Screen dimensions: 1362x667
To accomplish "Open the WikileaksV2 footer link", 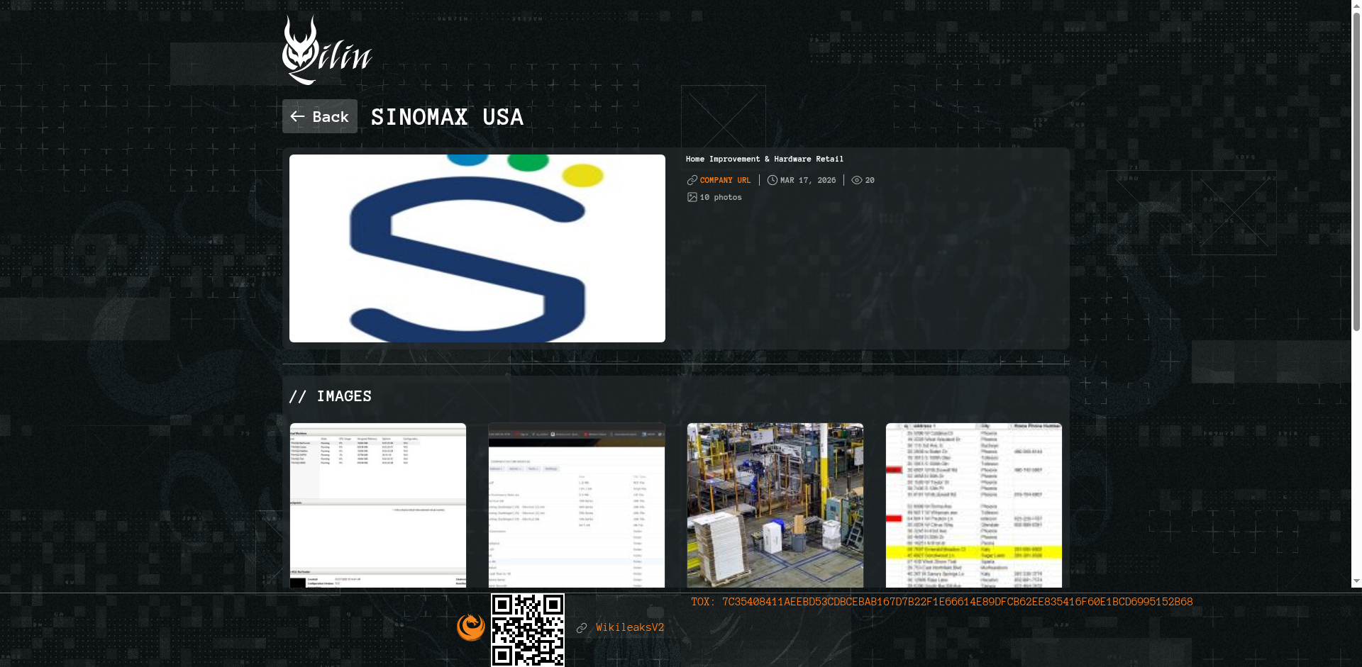I will coord(630,627).
